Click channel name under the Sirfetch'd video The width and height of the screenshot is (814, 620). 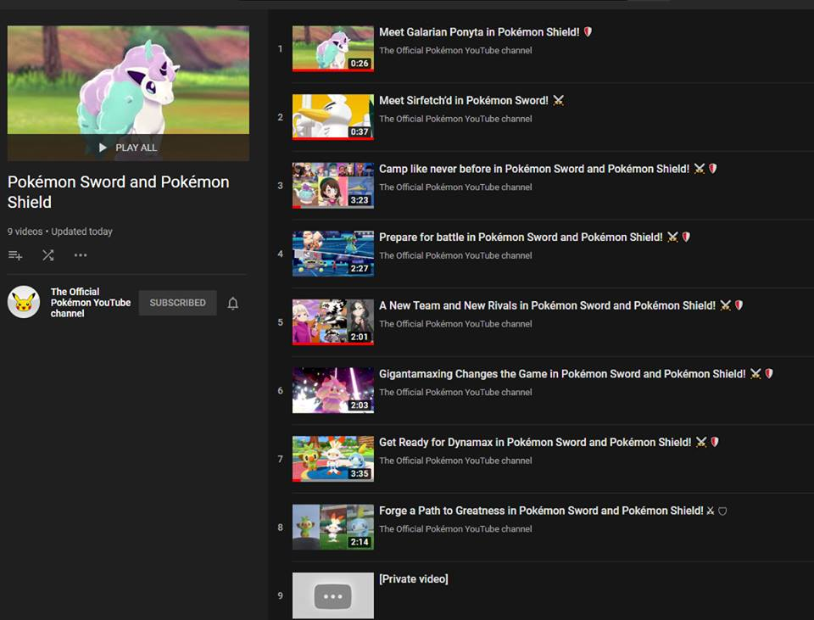tap(455, 119)
